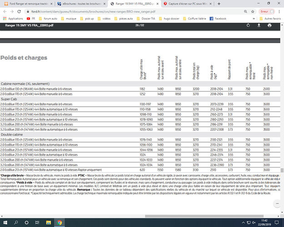
Task: Click the zoom out minus button on PDF
Action: tap(277, 203)
